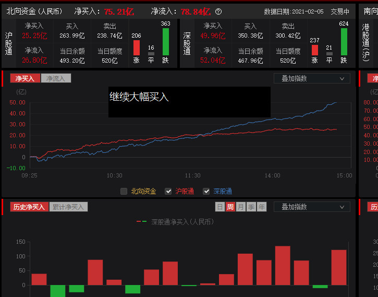Click the gray 平 bar labeled 16
The image size is (378, 297).
[x=151, y=54]
